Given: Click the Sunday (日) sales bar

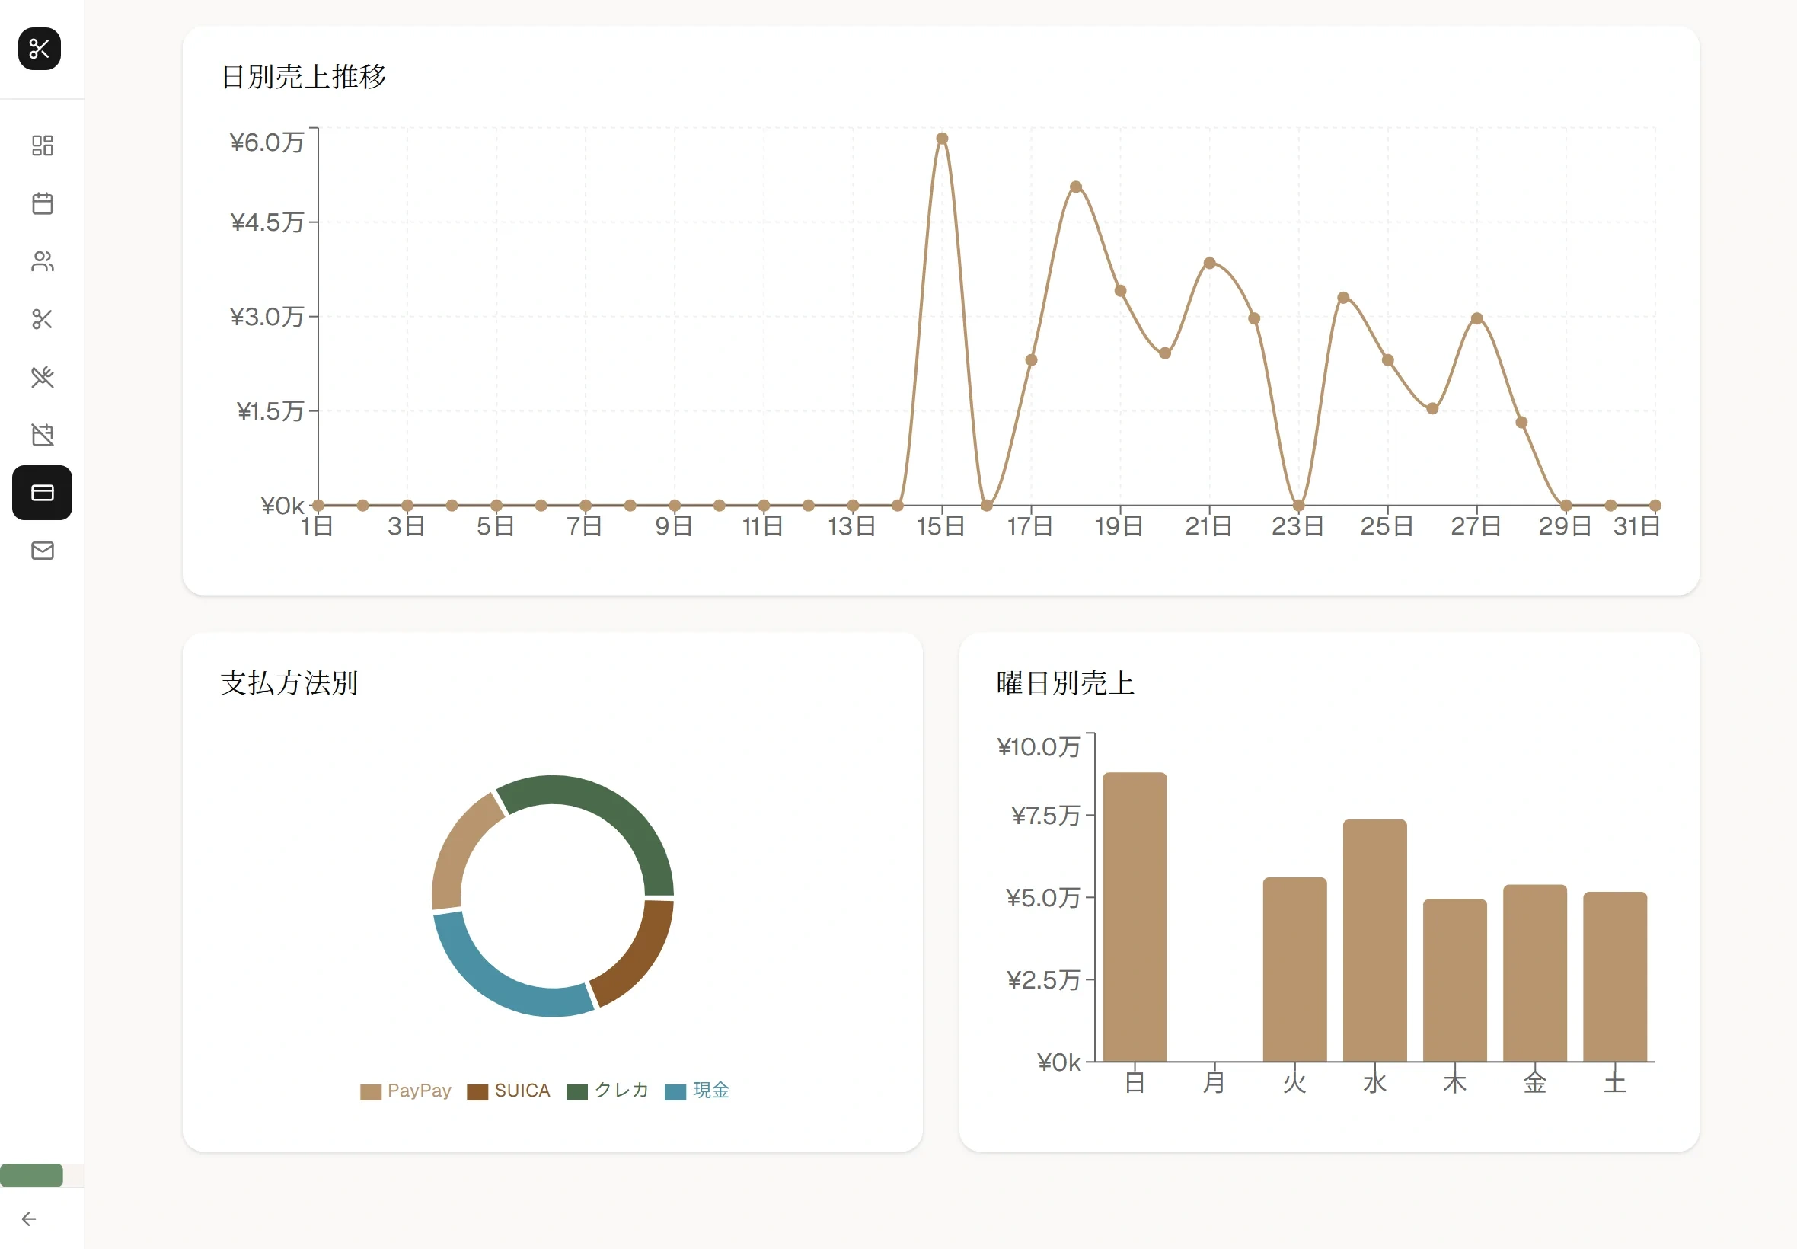Looking at the screenshot, I should (1135, 915).
